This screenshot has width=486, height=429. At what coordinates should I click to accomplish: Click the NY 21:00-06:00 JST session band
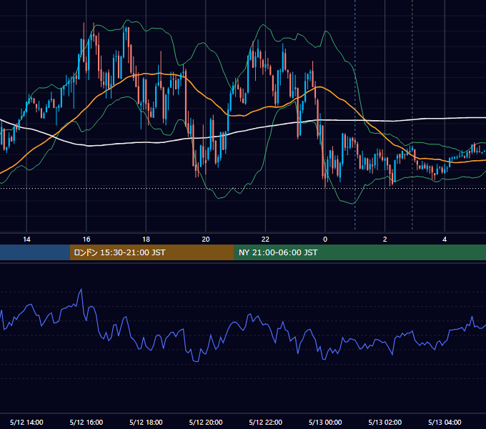[x=359, y=252]
